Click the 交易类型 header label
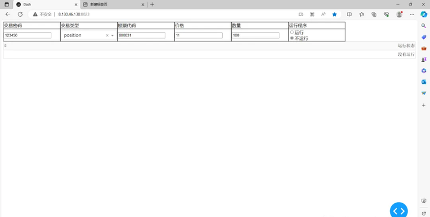Viewport: 430px width, 217px height. point(70,26)
